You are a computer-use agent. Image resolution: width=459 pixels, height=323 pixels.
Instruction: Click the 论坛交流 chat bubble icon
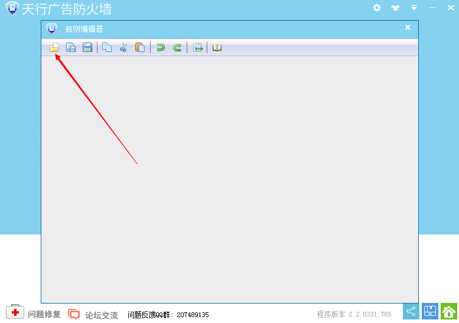pyautogui.click(x=74, y=314)
